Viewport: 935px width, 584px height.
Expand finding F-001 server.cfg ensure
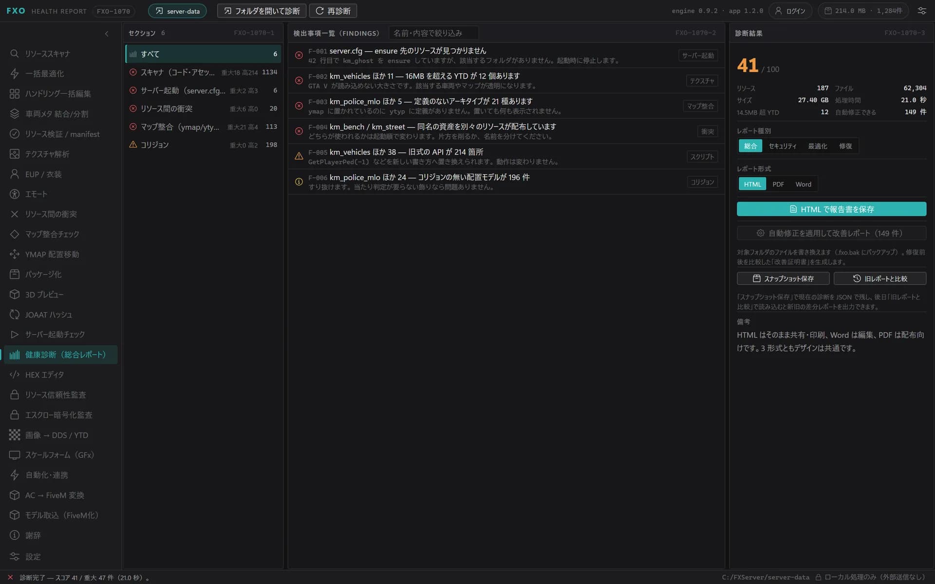(x=506, y=55)
